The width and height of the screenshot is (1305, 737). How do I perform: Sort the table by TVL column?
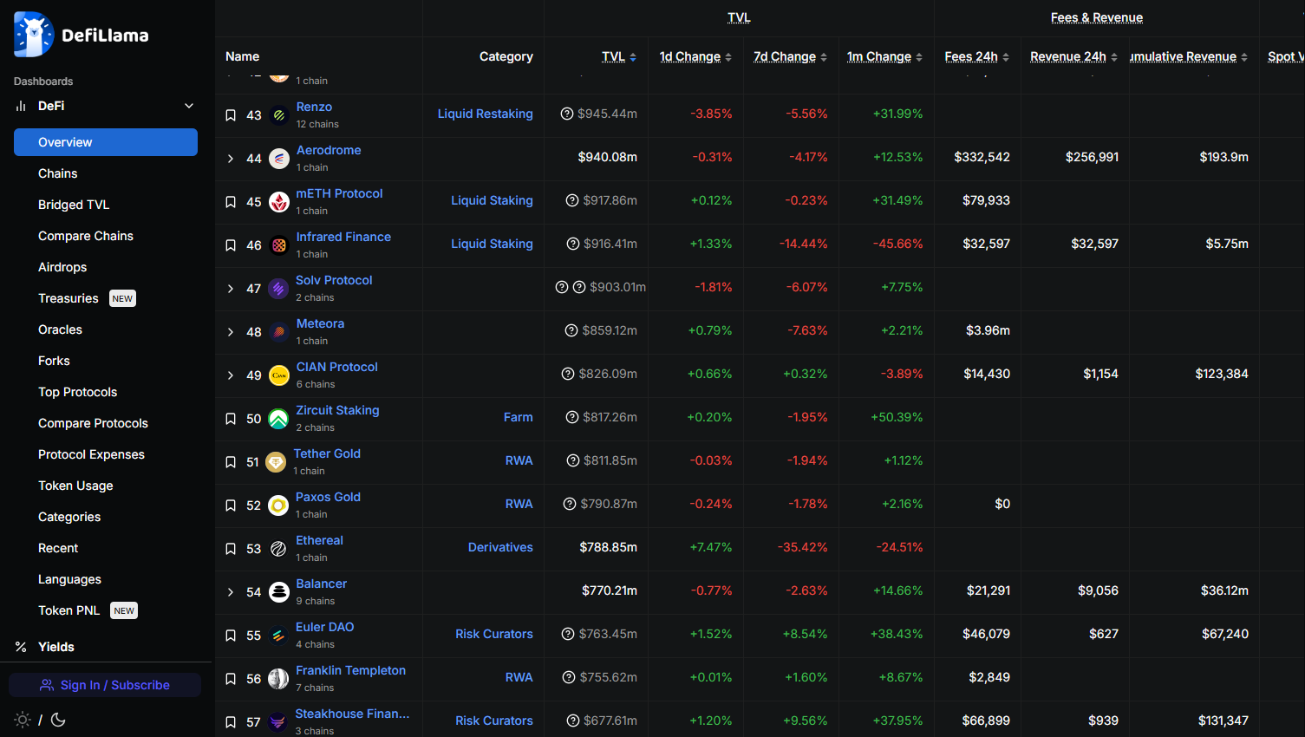point(619,56)
